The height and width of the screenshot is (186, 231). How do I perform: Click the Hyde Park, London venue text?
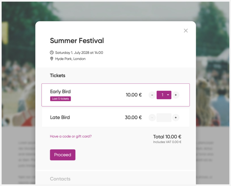[x=70, y=59]
